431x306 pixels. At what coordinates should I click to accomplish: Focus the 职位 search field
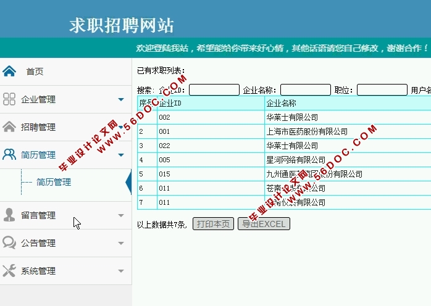click(x=382, y=90)
